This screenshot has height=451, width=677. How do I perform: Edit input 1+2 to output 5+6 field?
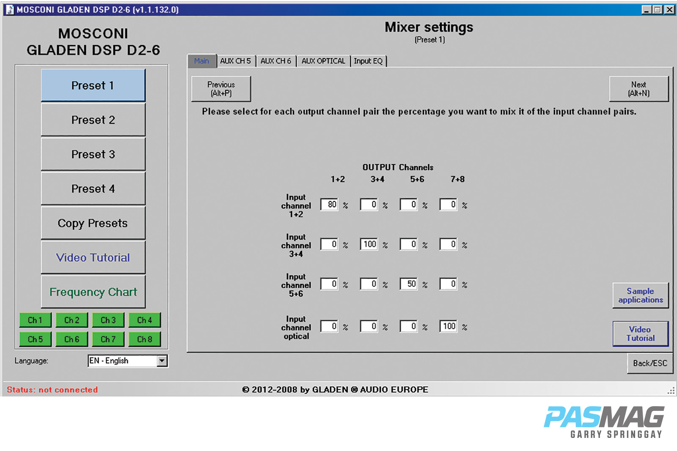pos(409,205)
